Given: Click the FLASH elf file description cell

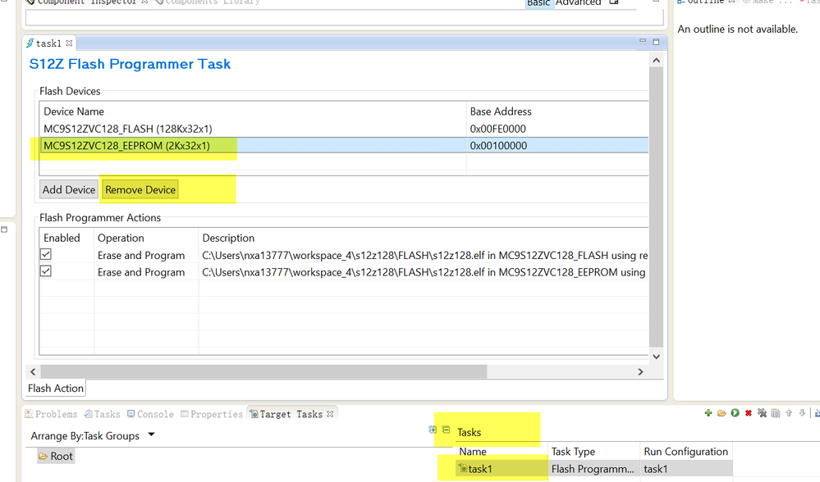Looking at the screenshot, I should (x=424, y=255).
